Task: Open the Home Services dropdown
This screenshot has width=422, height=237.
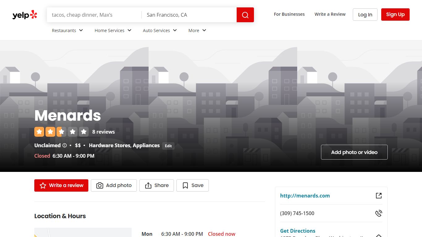Action: (x=113, y=31)
